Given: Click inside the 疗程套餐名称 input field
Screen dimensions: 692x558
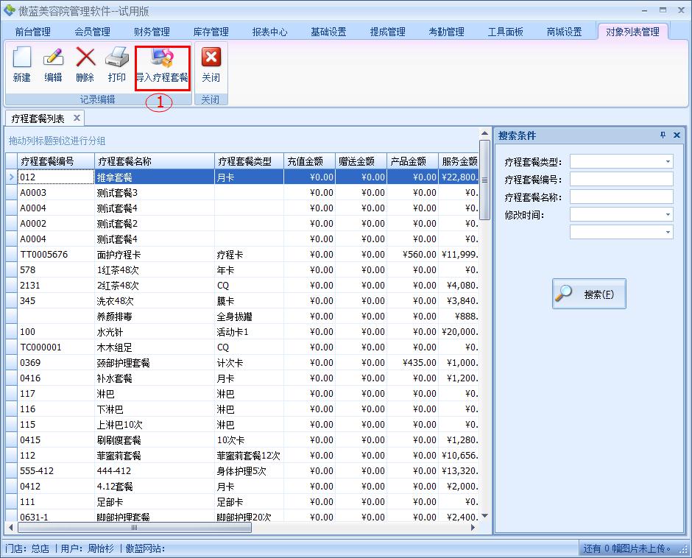Looking at the screenshot, I should pyautogui.click(x=622, y=196).
